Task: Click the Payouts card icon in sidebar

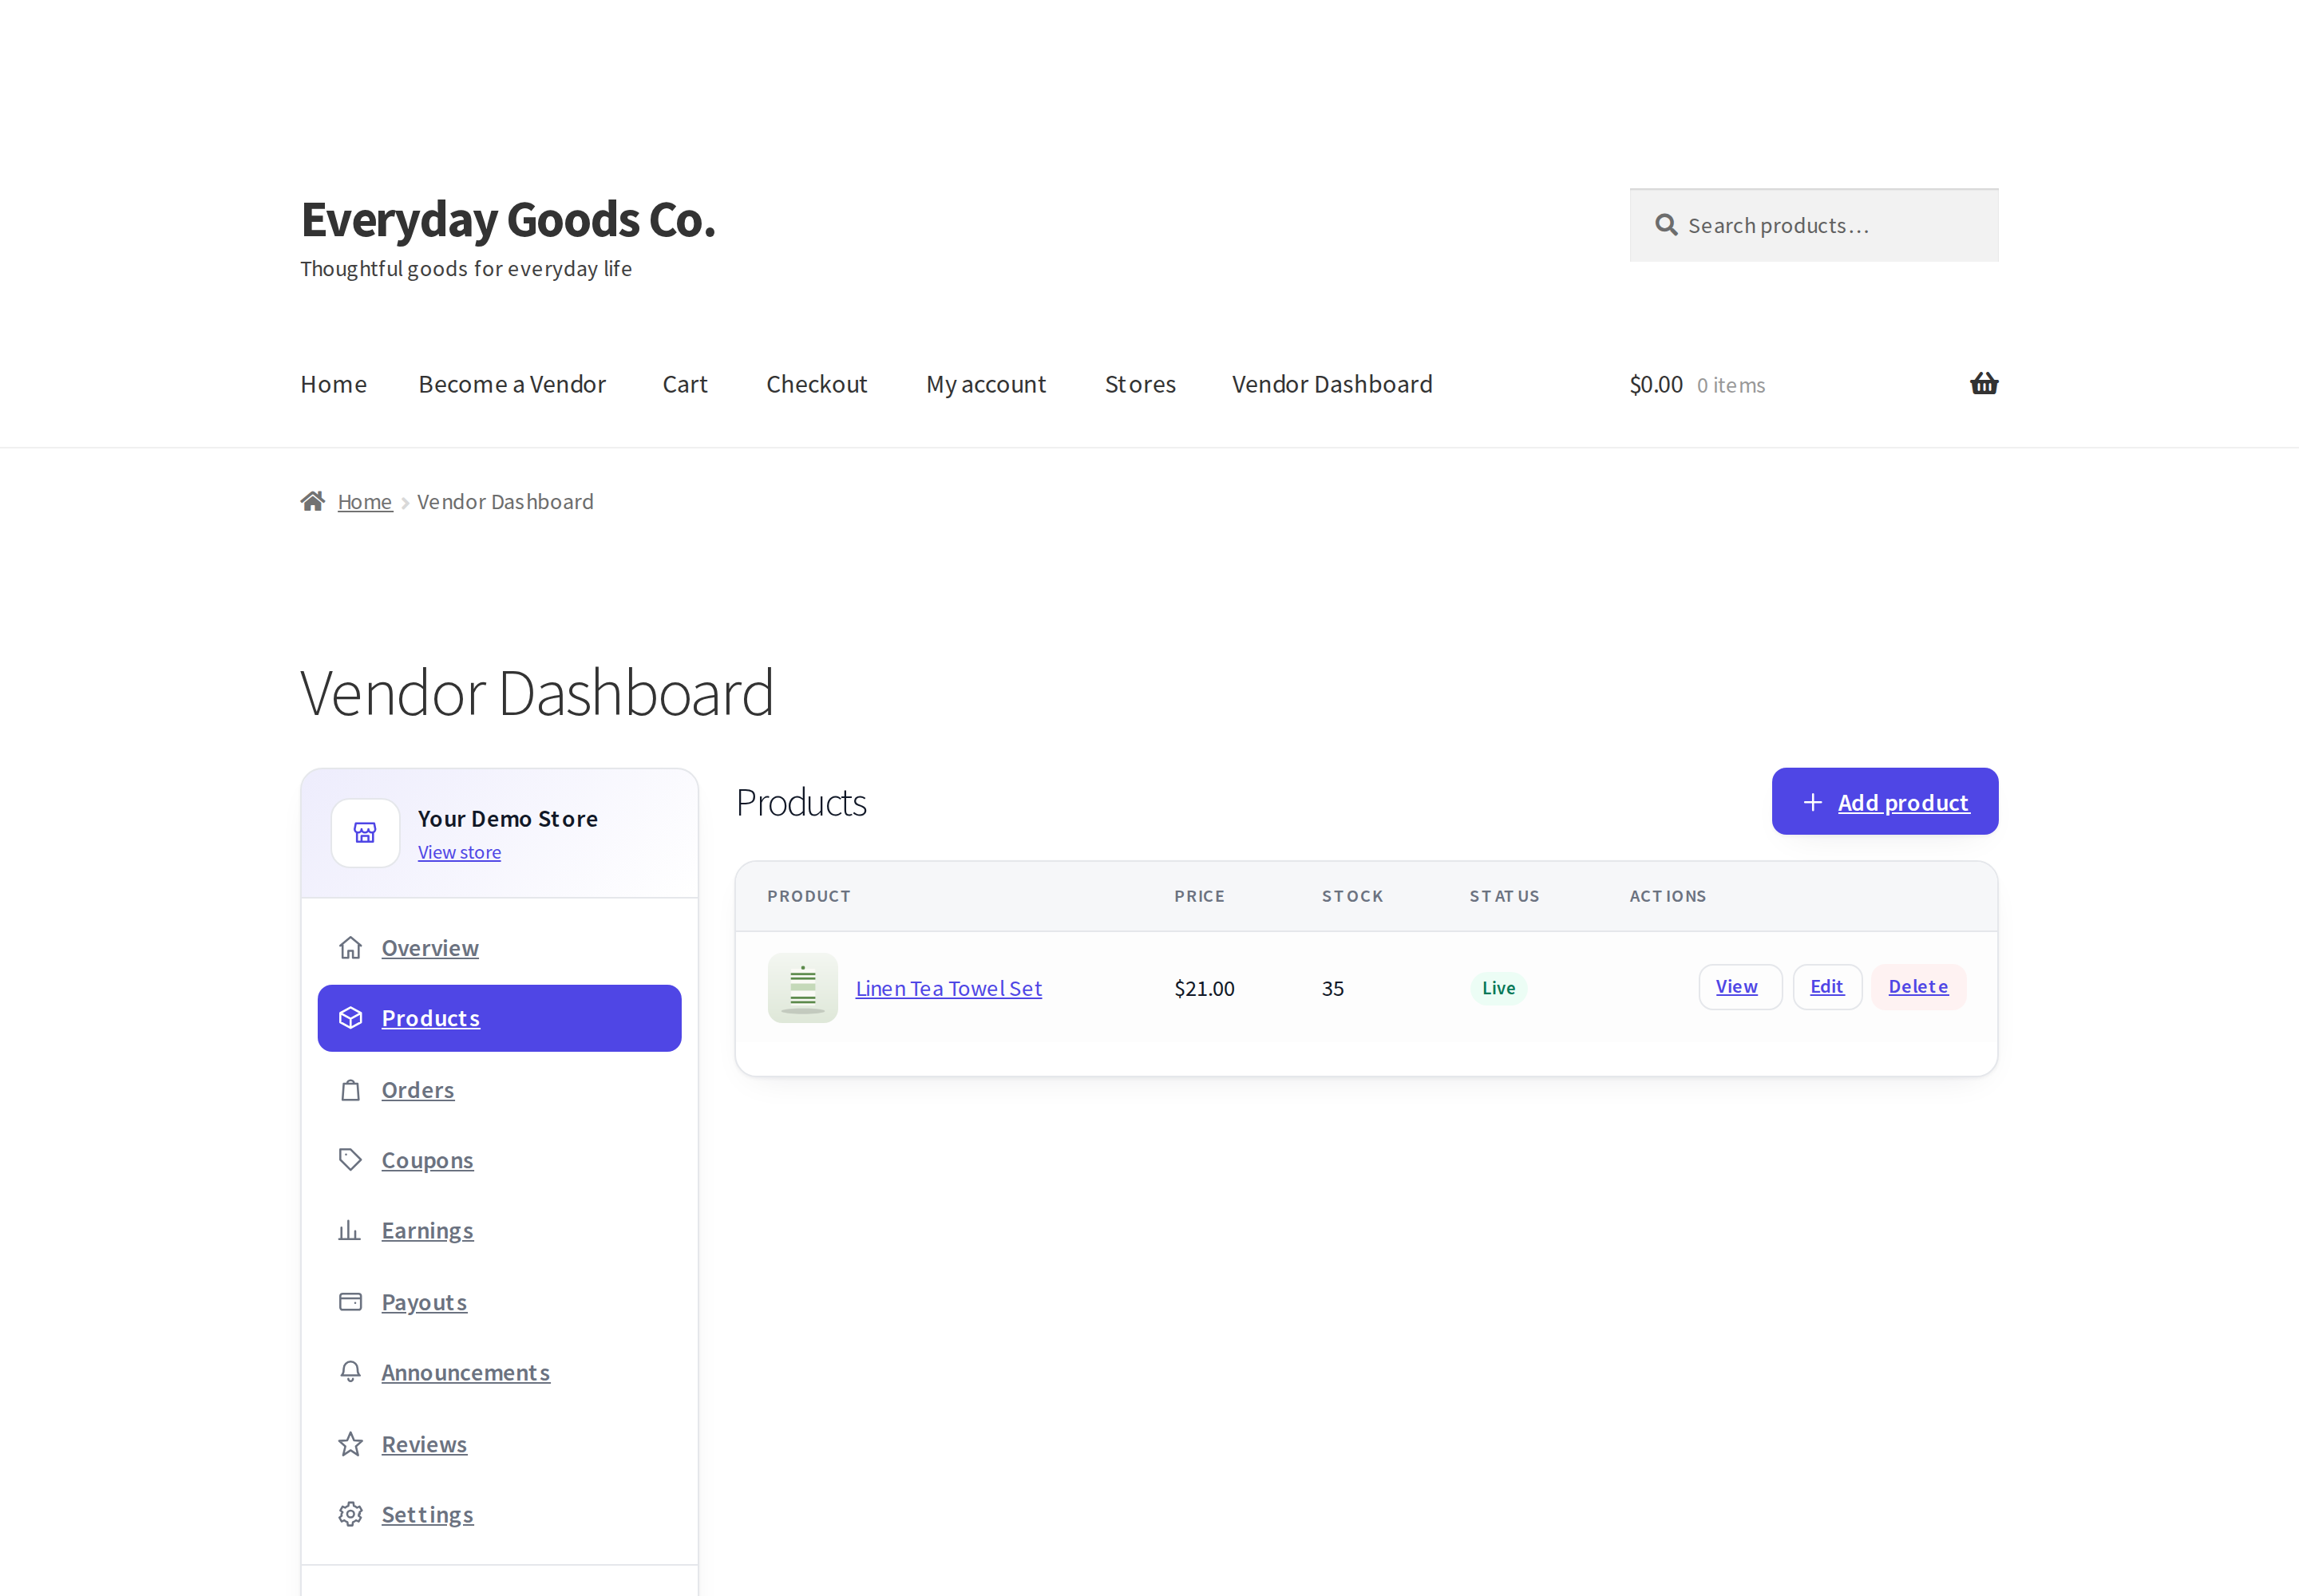Action: 350,1302
